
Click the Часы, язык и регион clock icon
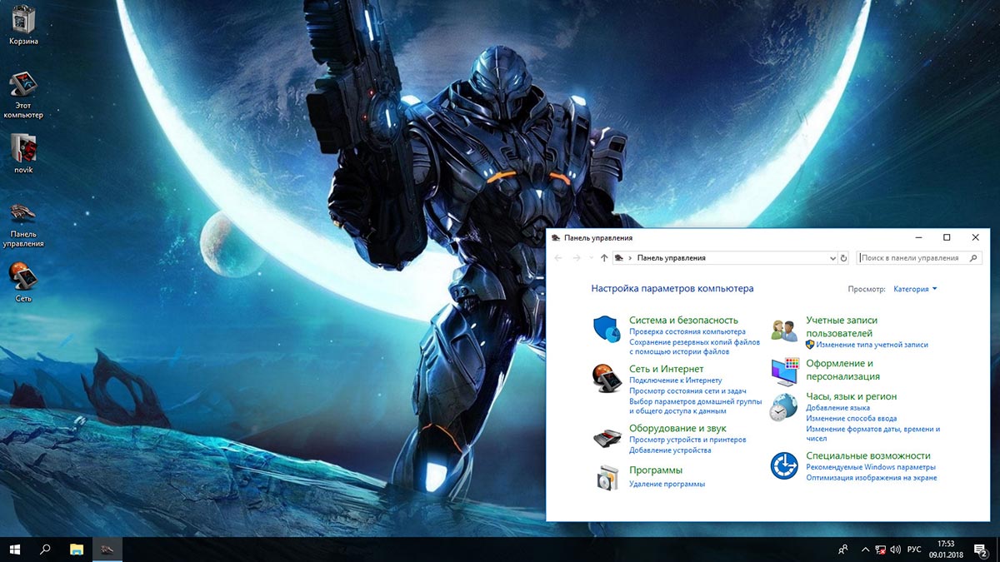click(x=783, y=407)
